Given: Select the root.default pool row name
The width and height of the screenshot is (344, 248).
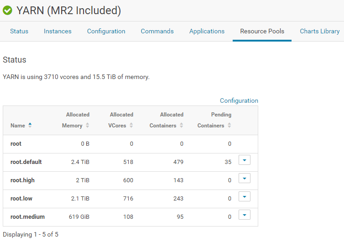Looking at the screenshot, I should click(x=26, y=162).
